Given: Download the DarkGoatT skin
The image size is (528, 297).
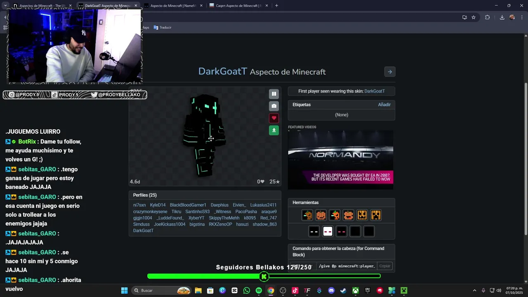Looking at the screenshot, I should [274, 130].
